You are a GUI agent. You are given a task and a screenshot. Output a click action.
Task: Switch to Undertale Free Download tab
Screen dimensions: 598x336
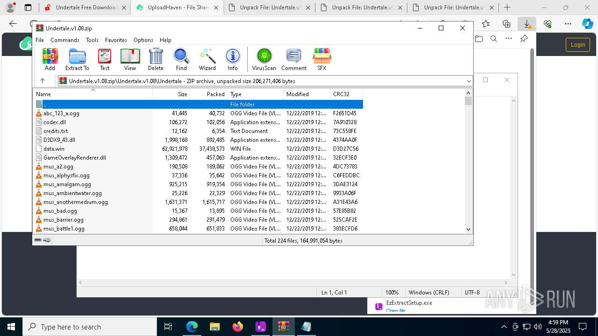[84, 7]
